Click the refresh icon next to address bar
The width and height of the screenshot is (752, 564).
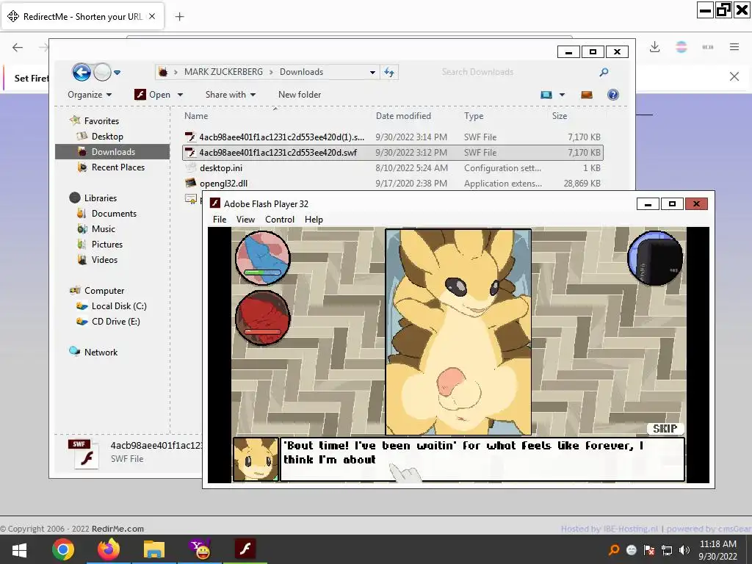(389, 73)
